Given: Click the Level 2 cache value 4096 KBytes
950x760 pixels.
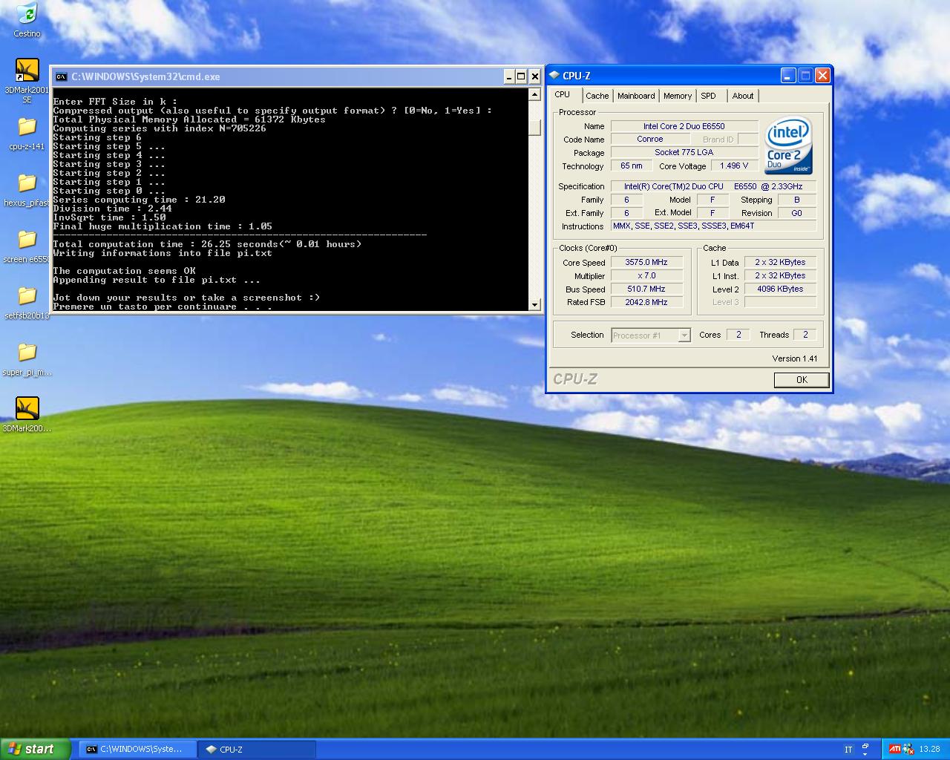Looking at the screenshot, I should pyautogui.click(x=780, y=289).
